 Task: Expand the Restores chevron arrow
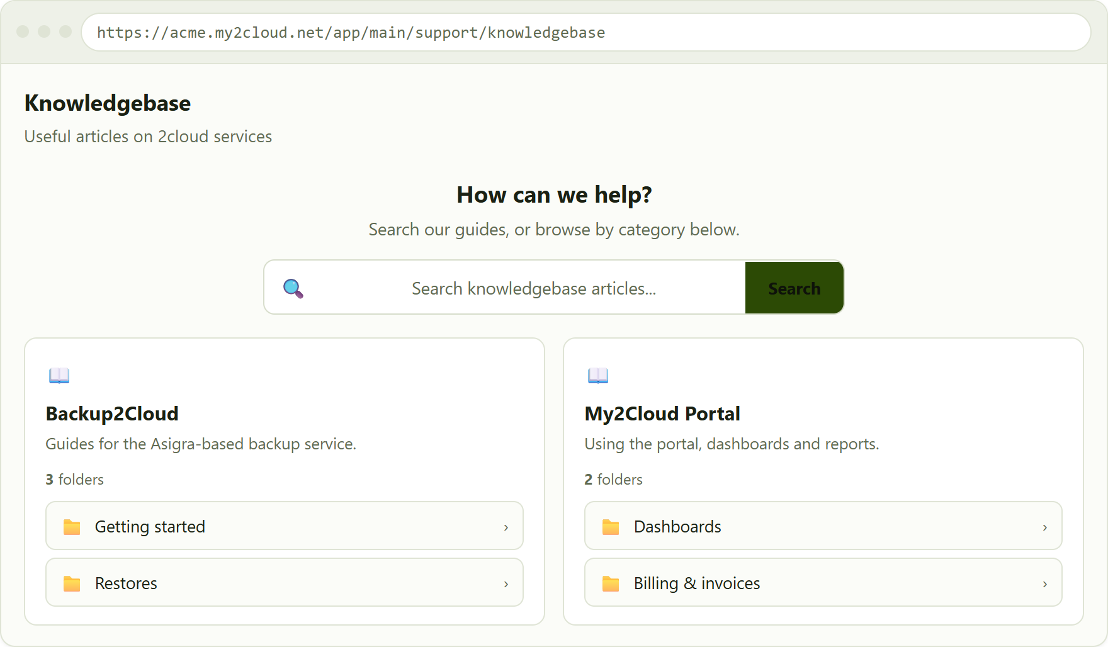[506, 584]
